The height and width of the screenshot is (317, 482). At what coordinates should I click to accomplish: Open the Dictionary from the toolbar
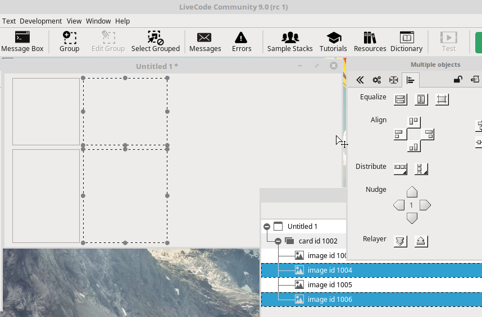[x=406, y=42]
